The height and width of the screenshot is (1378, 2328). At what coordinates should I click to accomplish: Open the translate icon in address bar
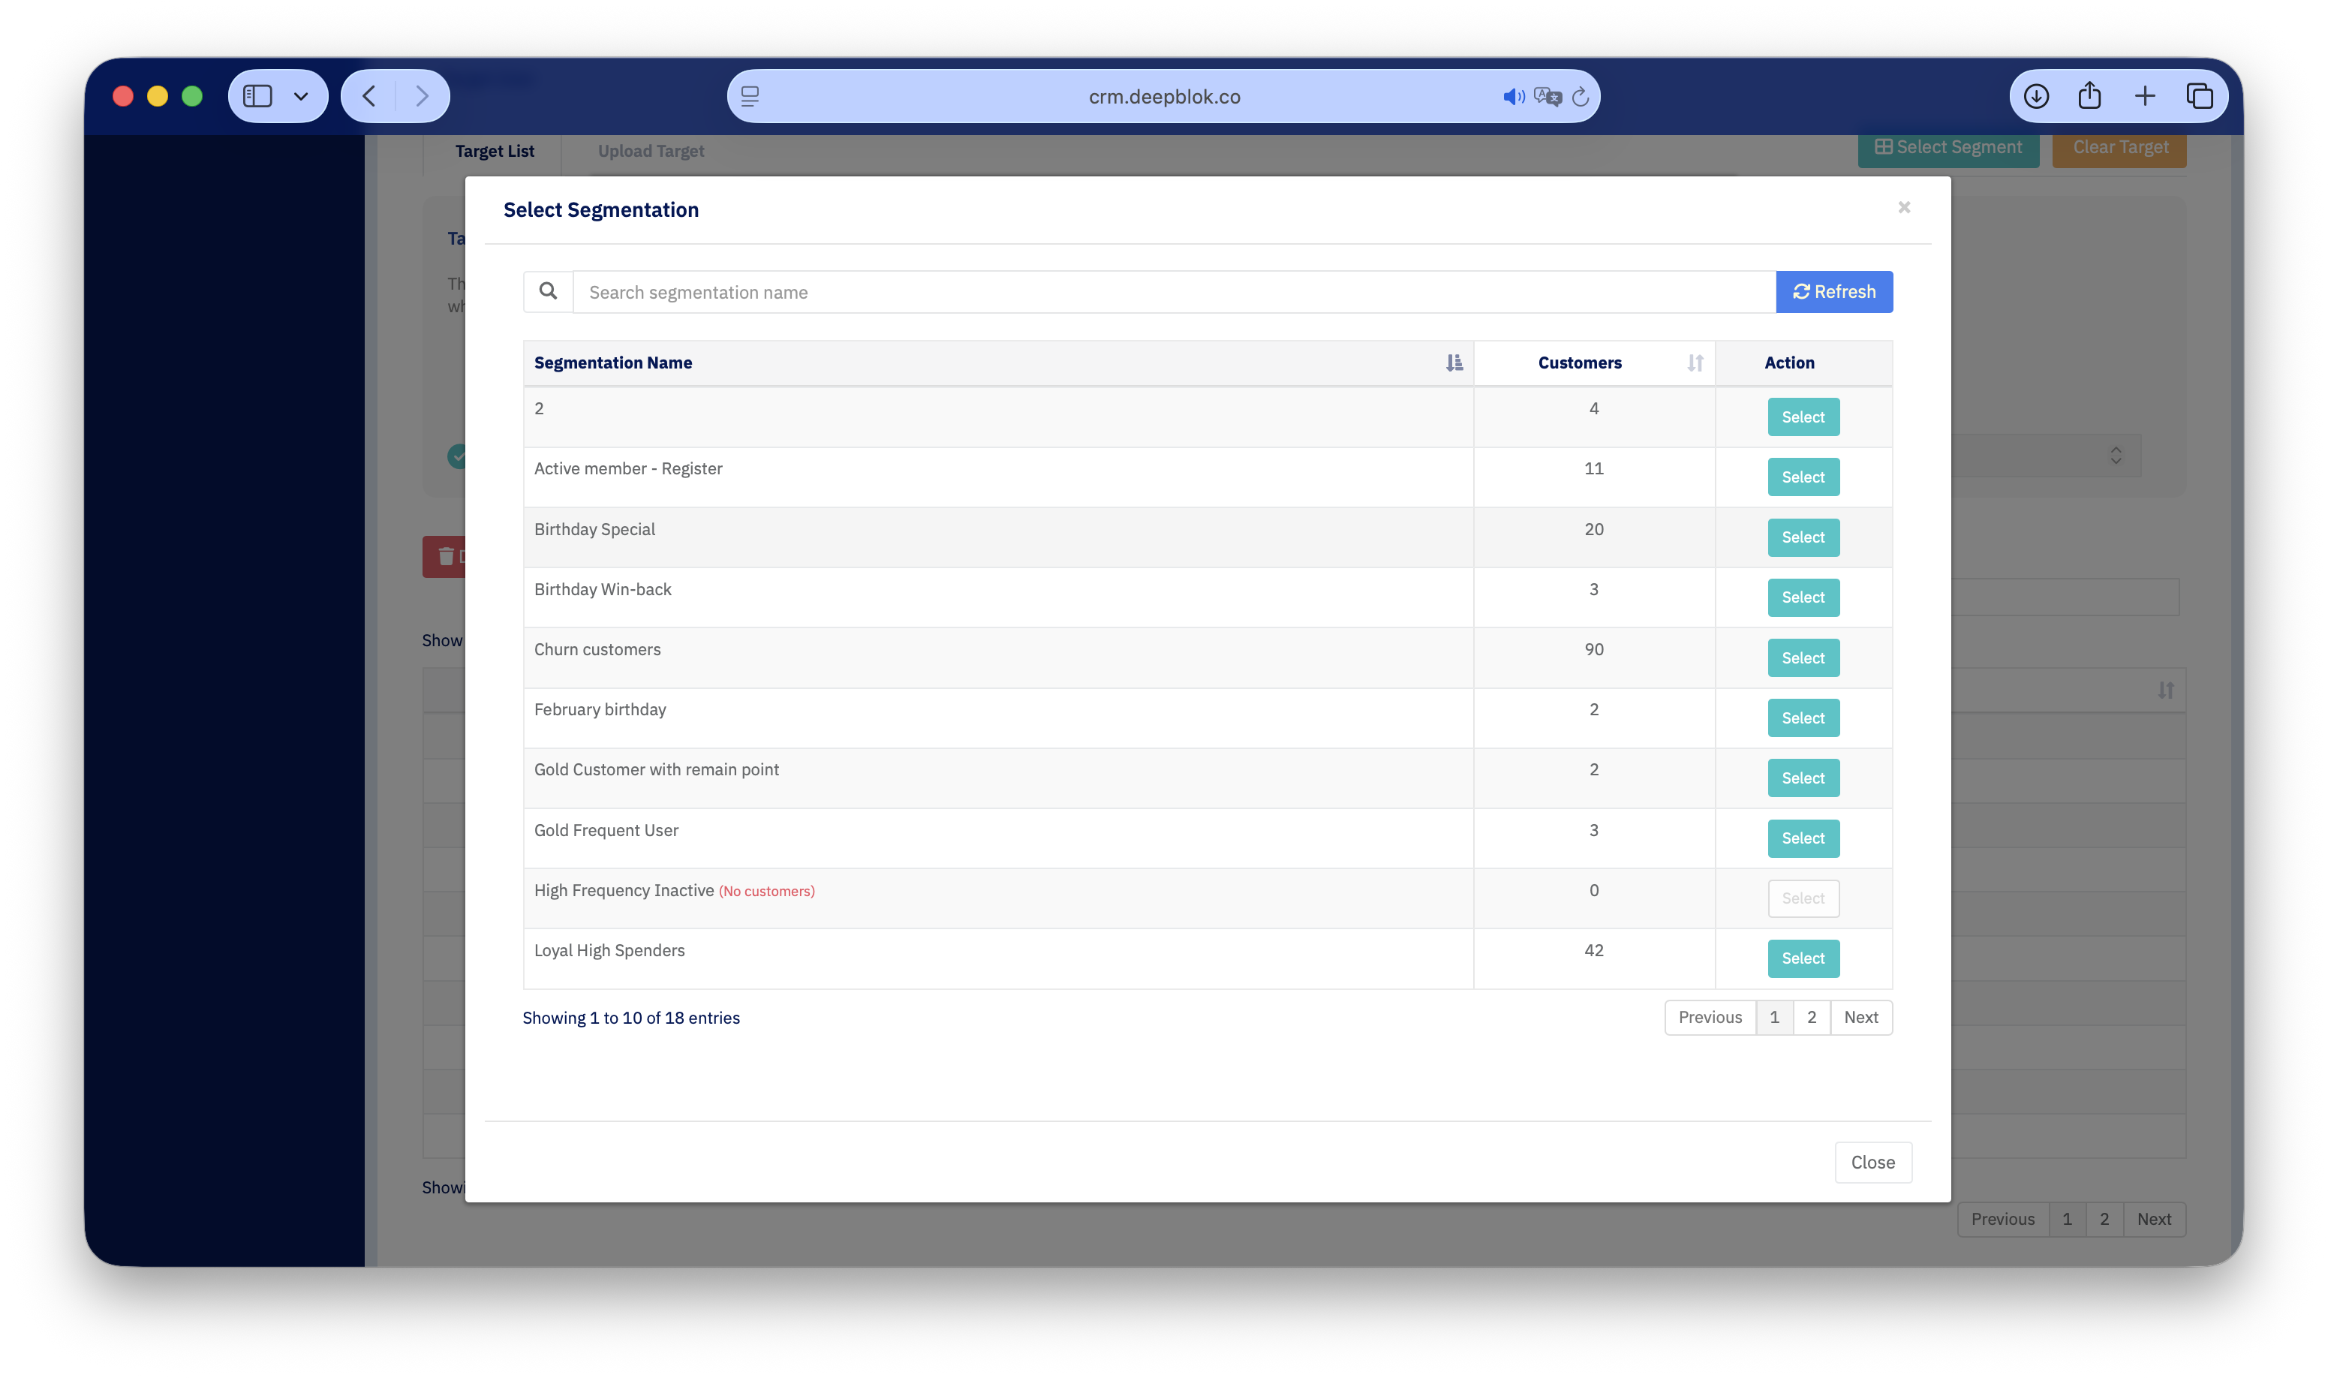[x=1547, y=97]
